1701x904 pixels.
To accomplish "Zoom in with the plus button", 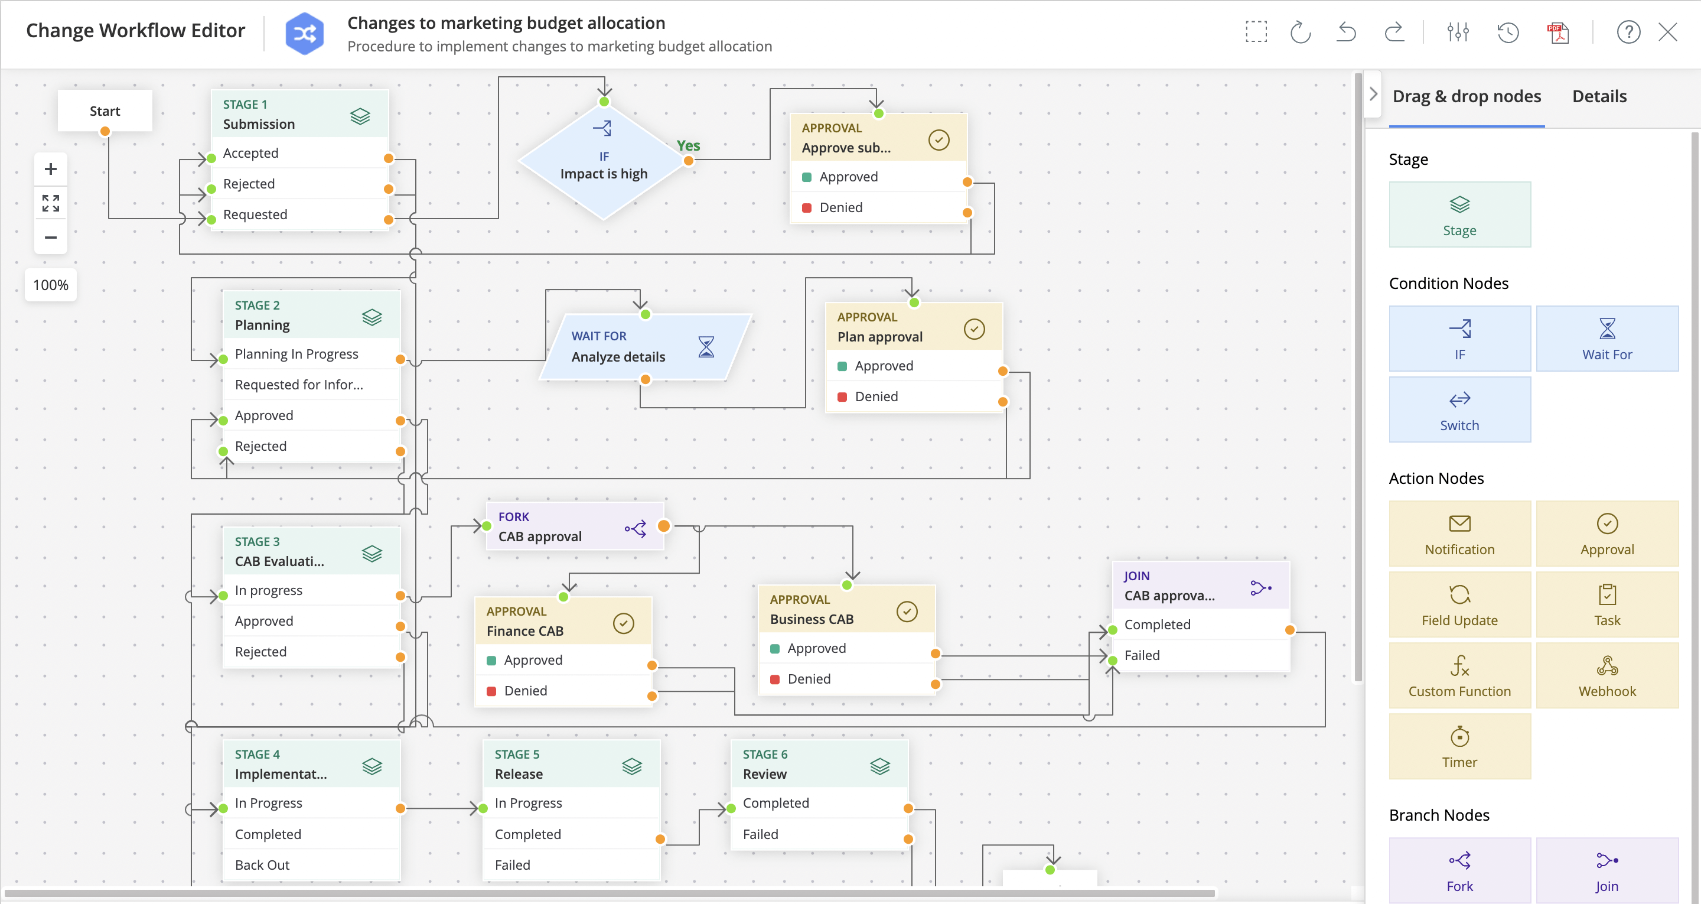I will pos(50,169).
